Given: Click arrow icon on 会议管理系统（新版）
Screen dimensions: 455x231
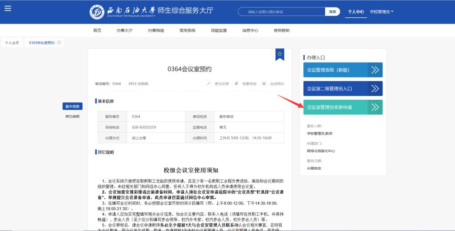Looking at the screenshot, I should point(375,70).
